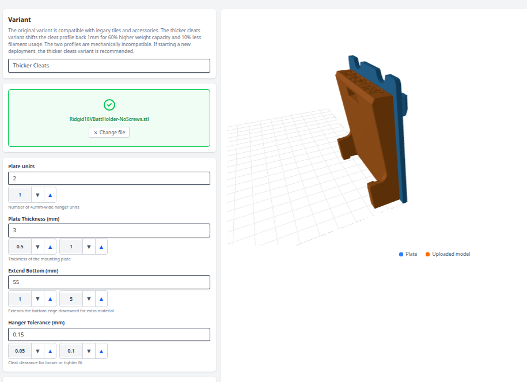Screen dimensions: 527x382
Task: Click the Hanger Tolerance (mm) label
Action: click(x=36, y=323)
